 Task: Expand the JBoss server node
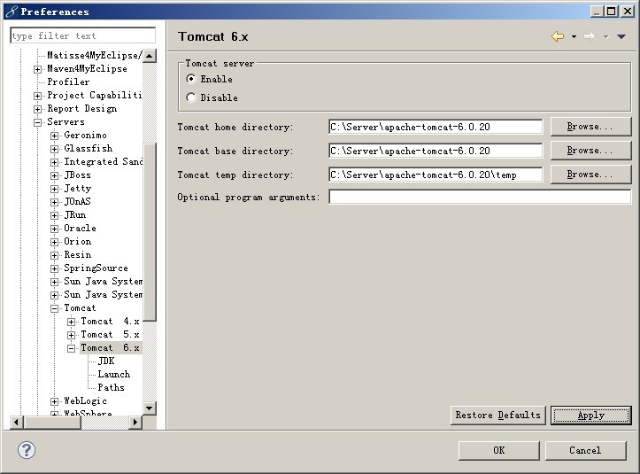click(x=54, y=175)
